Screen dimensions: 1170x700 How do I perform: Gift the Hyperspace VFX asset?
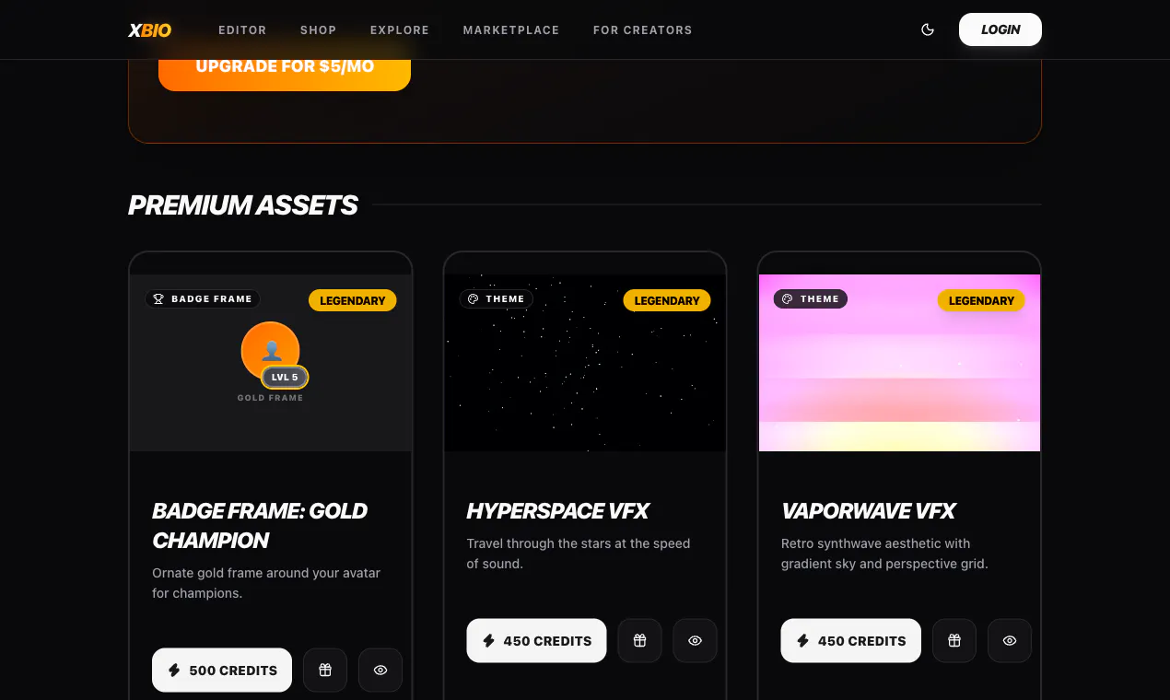pos(640,641)
